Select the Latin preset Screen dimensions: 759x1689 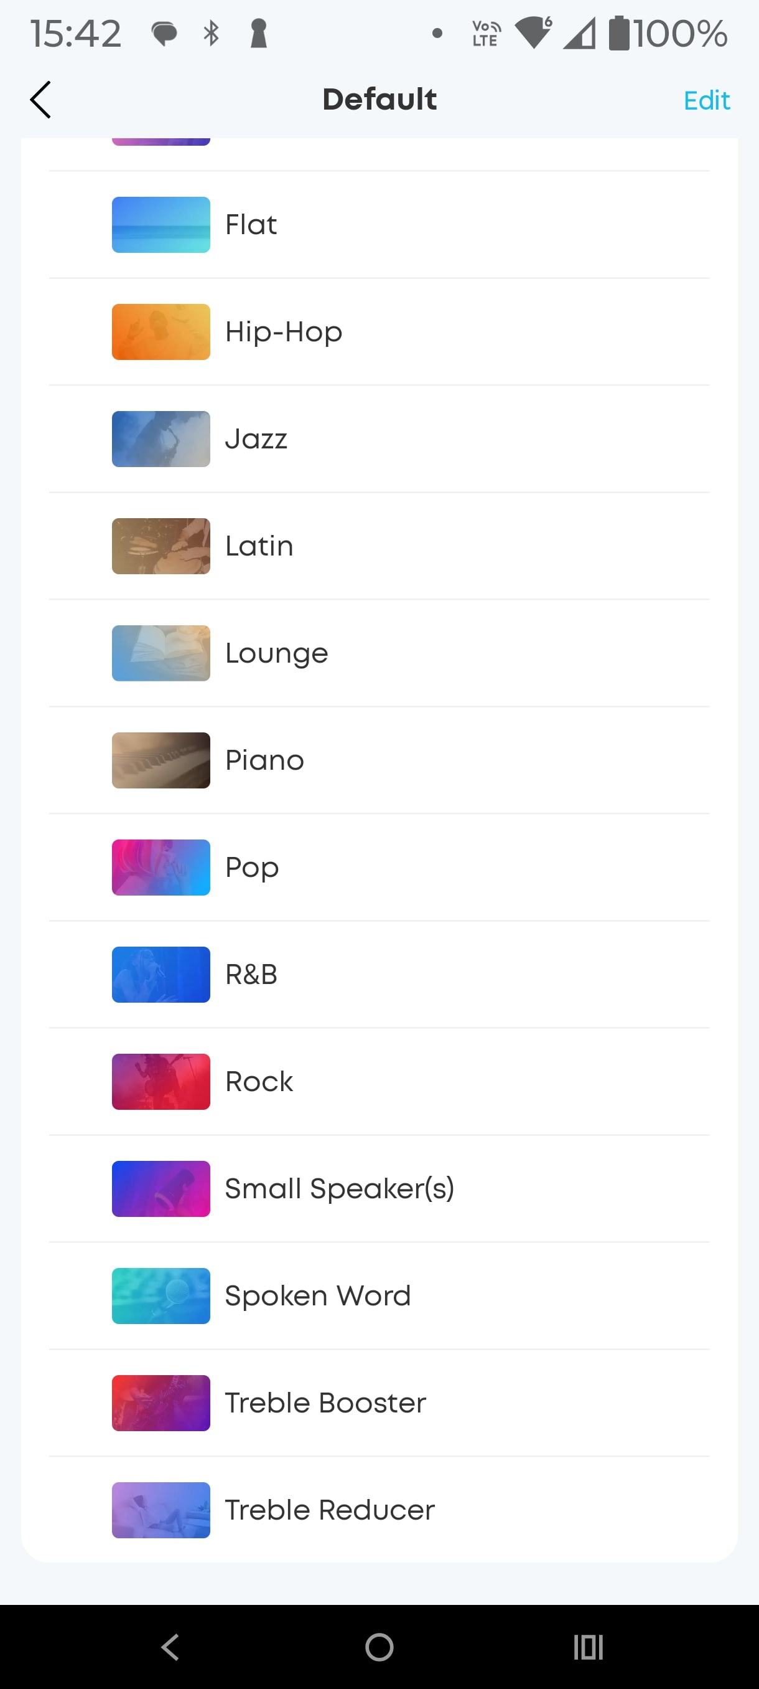point(259,546)
